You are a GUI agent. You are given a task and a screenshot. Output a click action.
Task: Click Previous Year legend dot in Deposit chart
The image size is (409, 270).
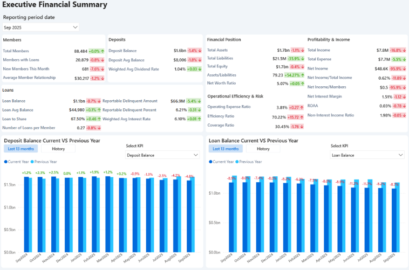point(33,162)
